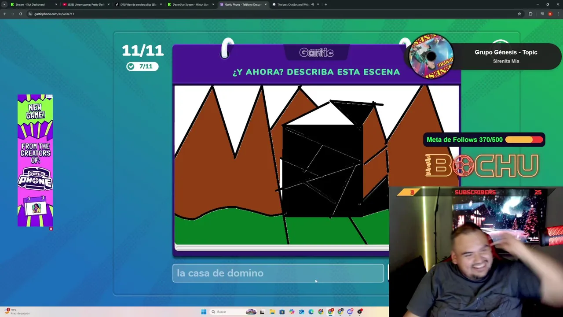
Task: Open File Explorer from the taskbar
Action: click(x=272, y=312)
